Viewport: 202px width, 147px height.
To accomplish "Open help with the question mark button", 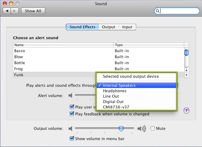I will click(x=186, y=111).
